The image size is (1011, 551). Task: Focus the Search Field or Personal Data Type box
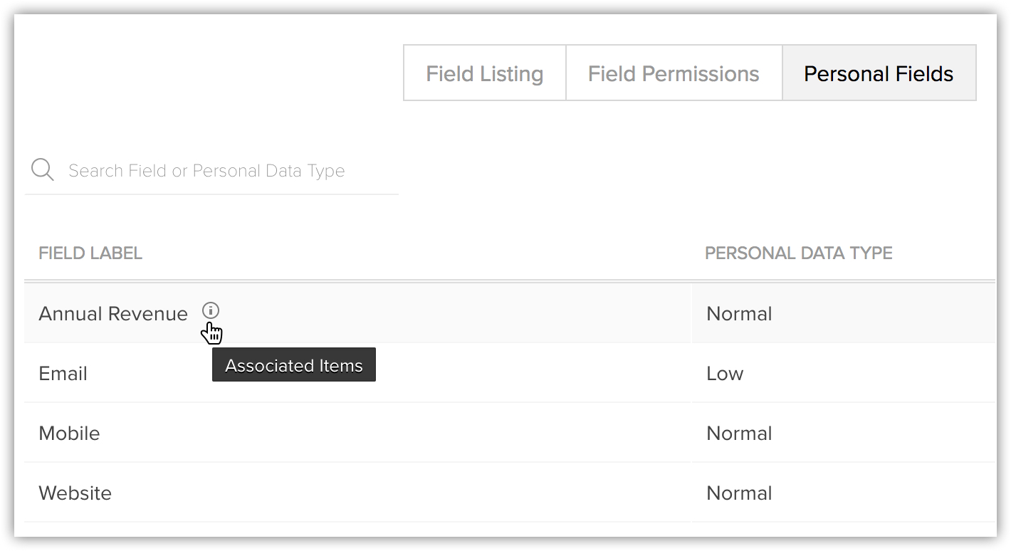pos(211,171)
